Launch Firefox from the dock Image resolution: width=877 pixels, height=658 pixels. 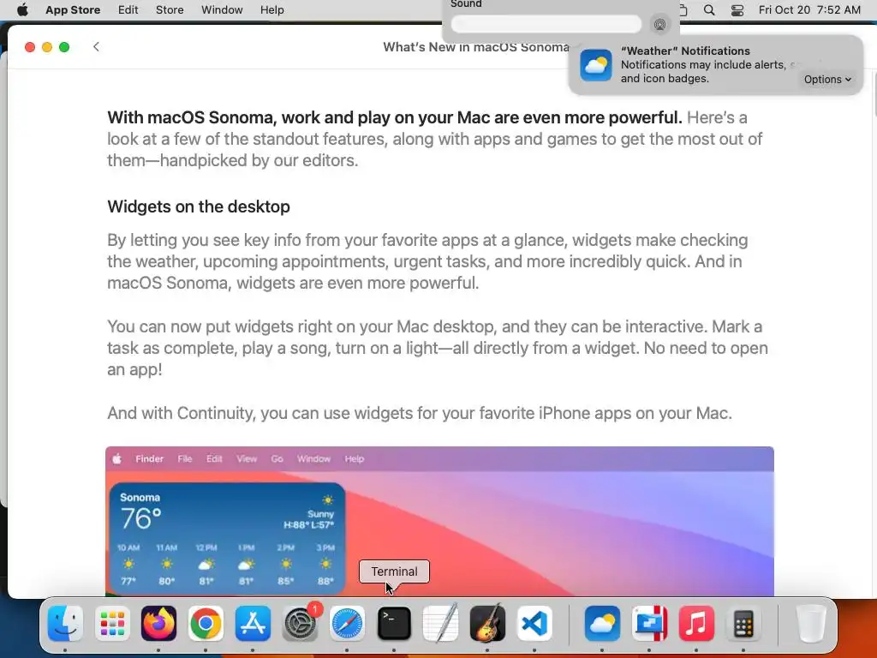coord(158,624)
